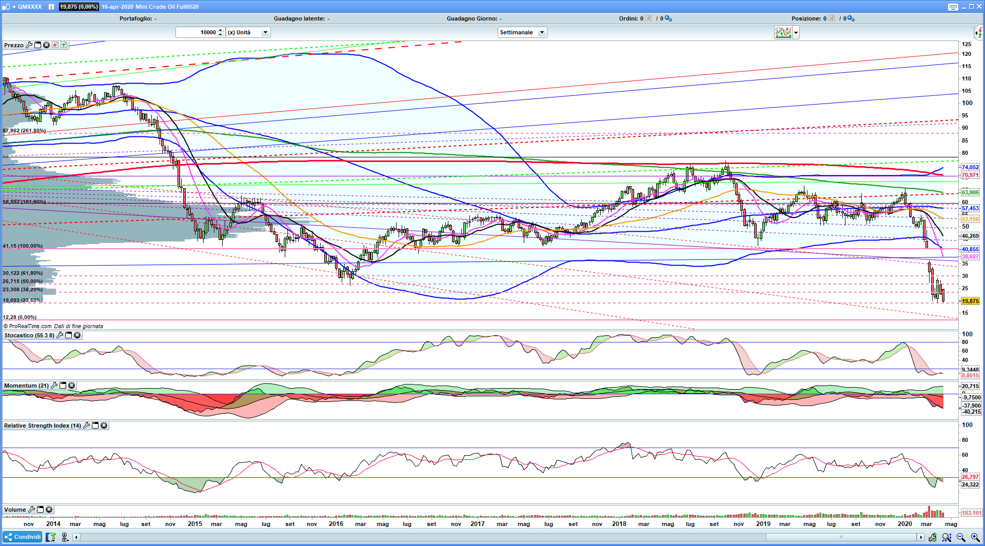Increase quantity with the up stepper
The width and height of the screenshot is (985, 546).
[x=221, y=30]
